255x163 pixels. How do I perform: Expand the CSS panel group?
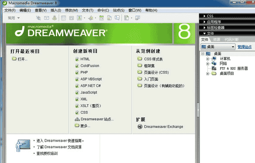tap(204, 16)
